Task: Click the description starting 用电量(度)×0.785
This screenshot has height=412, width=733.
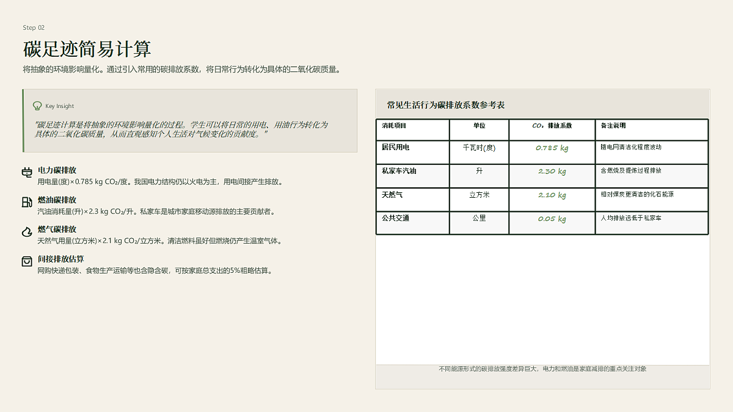Action: [x=160, y=182]
